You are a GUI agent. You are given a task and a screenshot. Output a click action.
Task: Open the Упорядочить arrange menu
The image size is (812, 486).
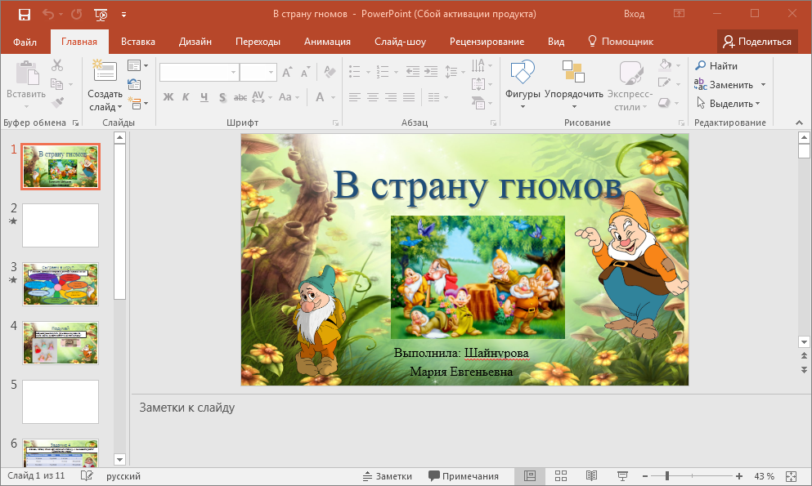pos(574,84)
